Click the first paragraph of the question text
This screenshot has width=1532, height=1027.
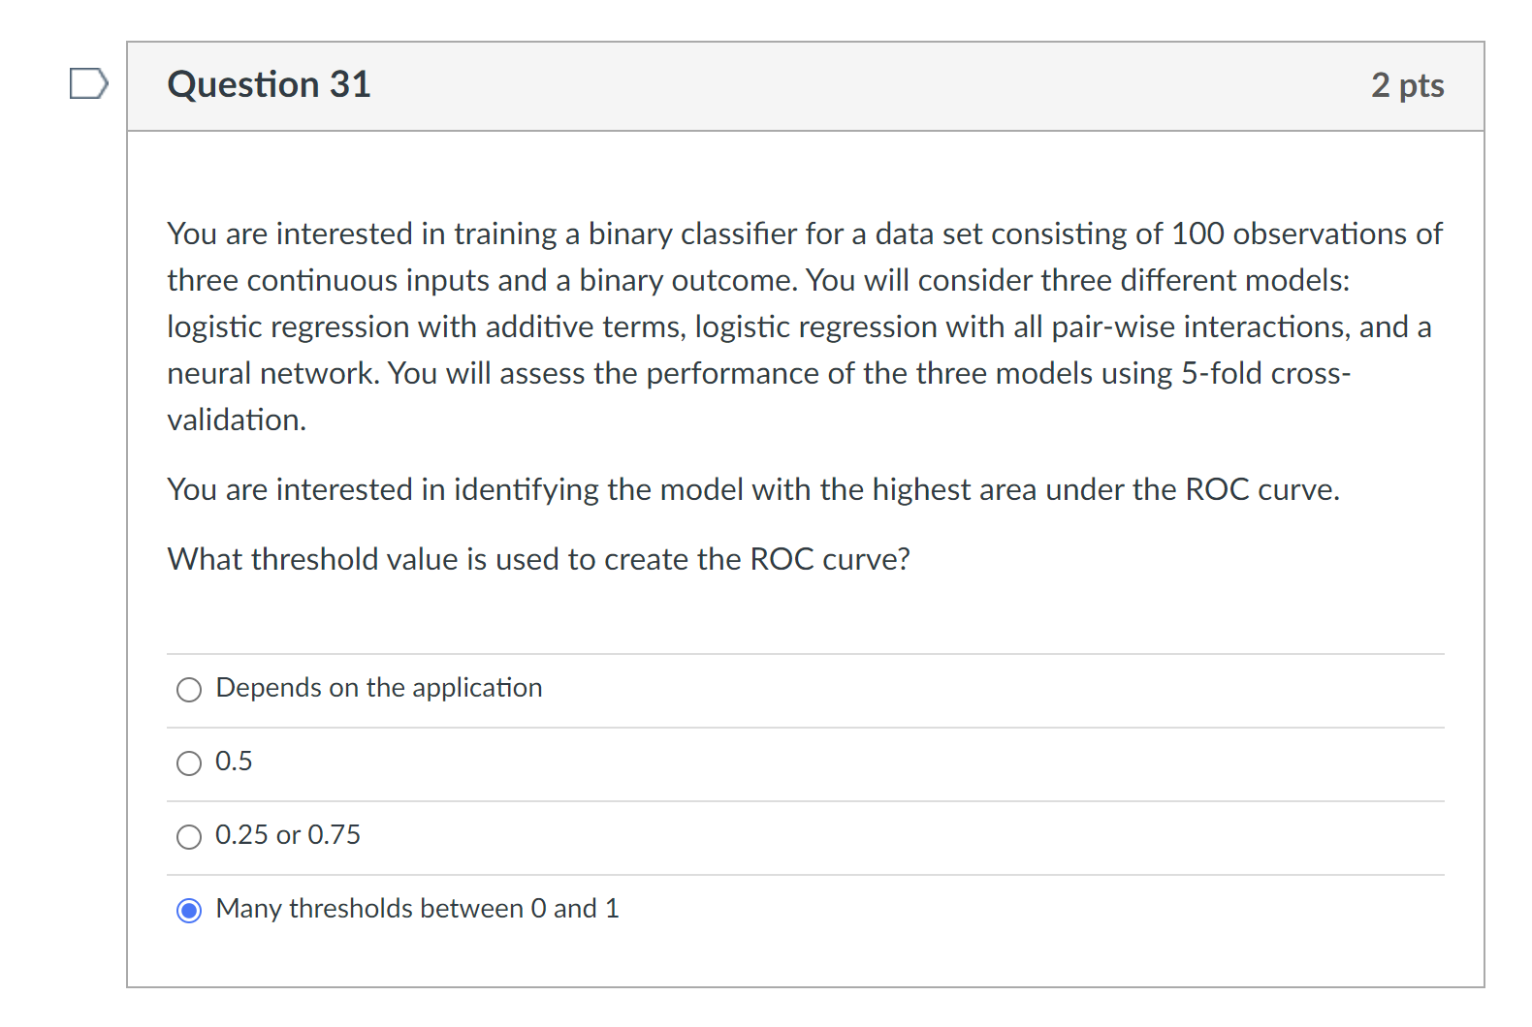point(803,327)
